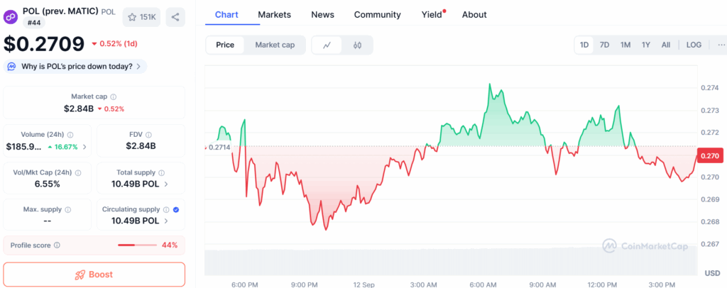Image resolution: width=727 pixels, height=288 pixels.
Task: Switch to candlestick chart icon
Action: (357, 45)
